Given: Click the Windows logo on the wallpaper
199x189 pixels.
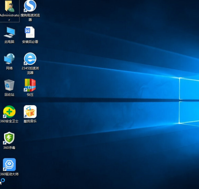Looking at the screenshot, I should coord(189,100).
